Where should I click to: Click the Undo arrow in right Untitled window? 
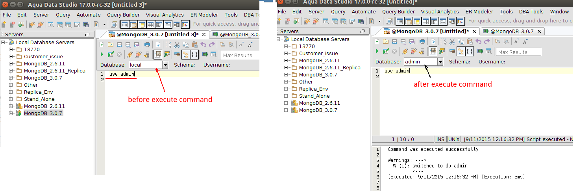(479, 41)
